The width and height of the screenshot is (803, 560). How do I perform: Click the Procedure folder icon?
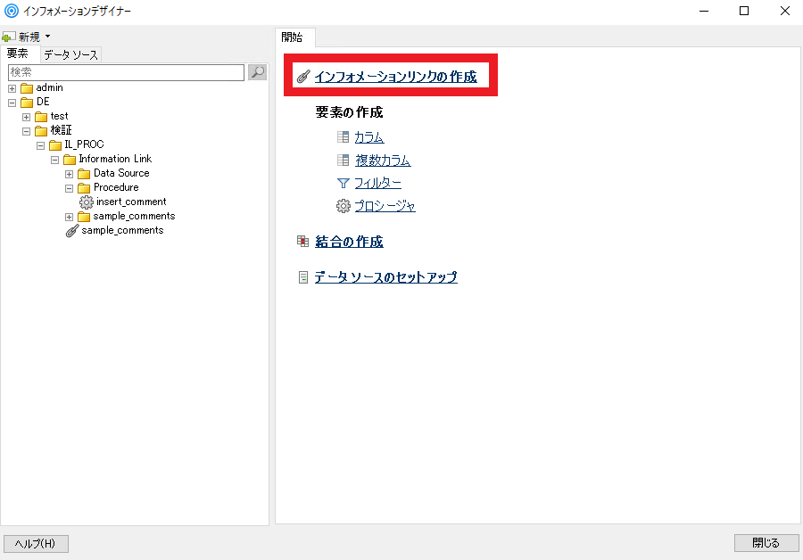(x=84, y=188)
